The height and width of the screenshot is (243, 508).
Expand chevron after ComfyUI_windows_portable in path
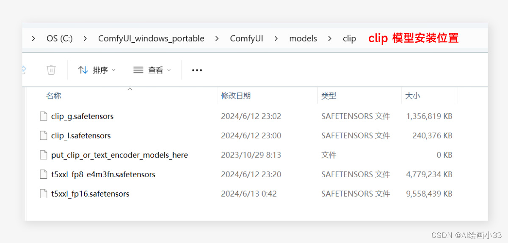tap(217, 38)
